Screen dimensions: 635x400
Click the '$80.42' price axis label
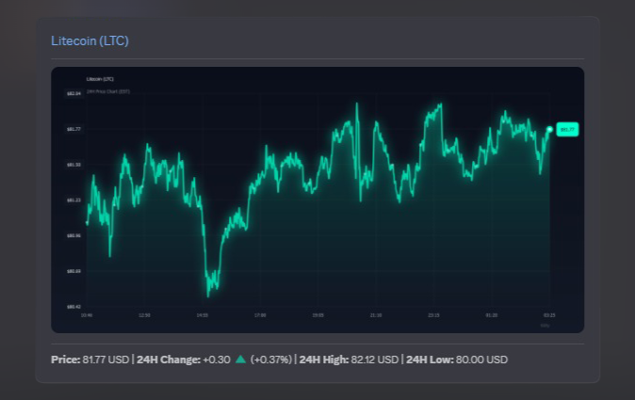73,307
